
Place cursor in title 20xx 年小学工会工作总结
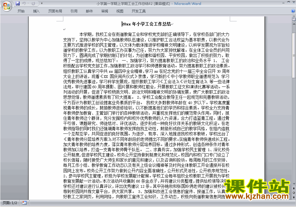pos(146,24)
